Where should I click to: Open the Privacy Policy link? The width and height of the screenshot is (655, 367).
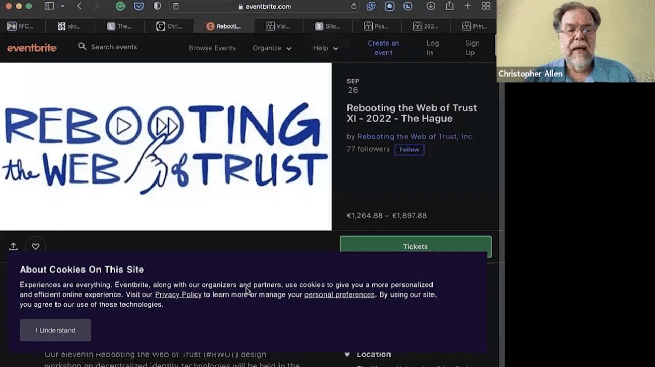[178, 294]
